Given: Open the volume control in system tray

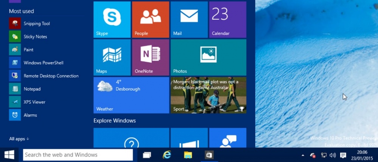Looking at the screenshot, I should 333,155.
